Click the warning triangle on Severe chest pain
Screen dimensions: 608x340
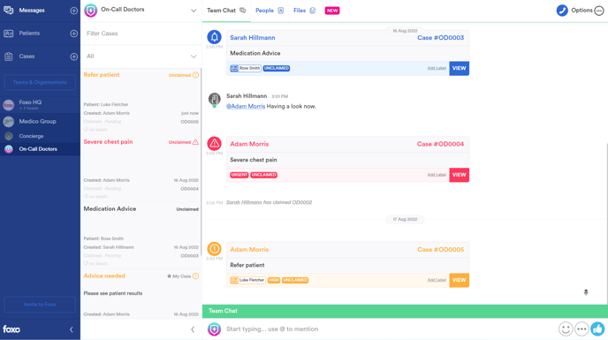[x=195, y=142]
